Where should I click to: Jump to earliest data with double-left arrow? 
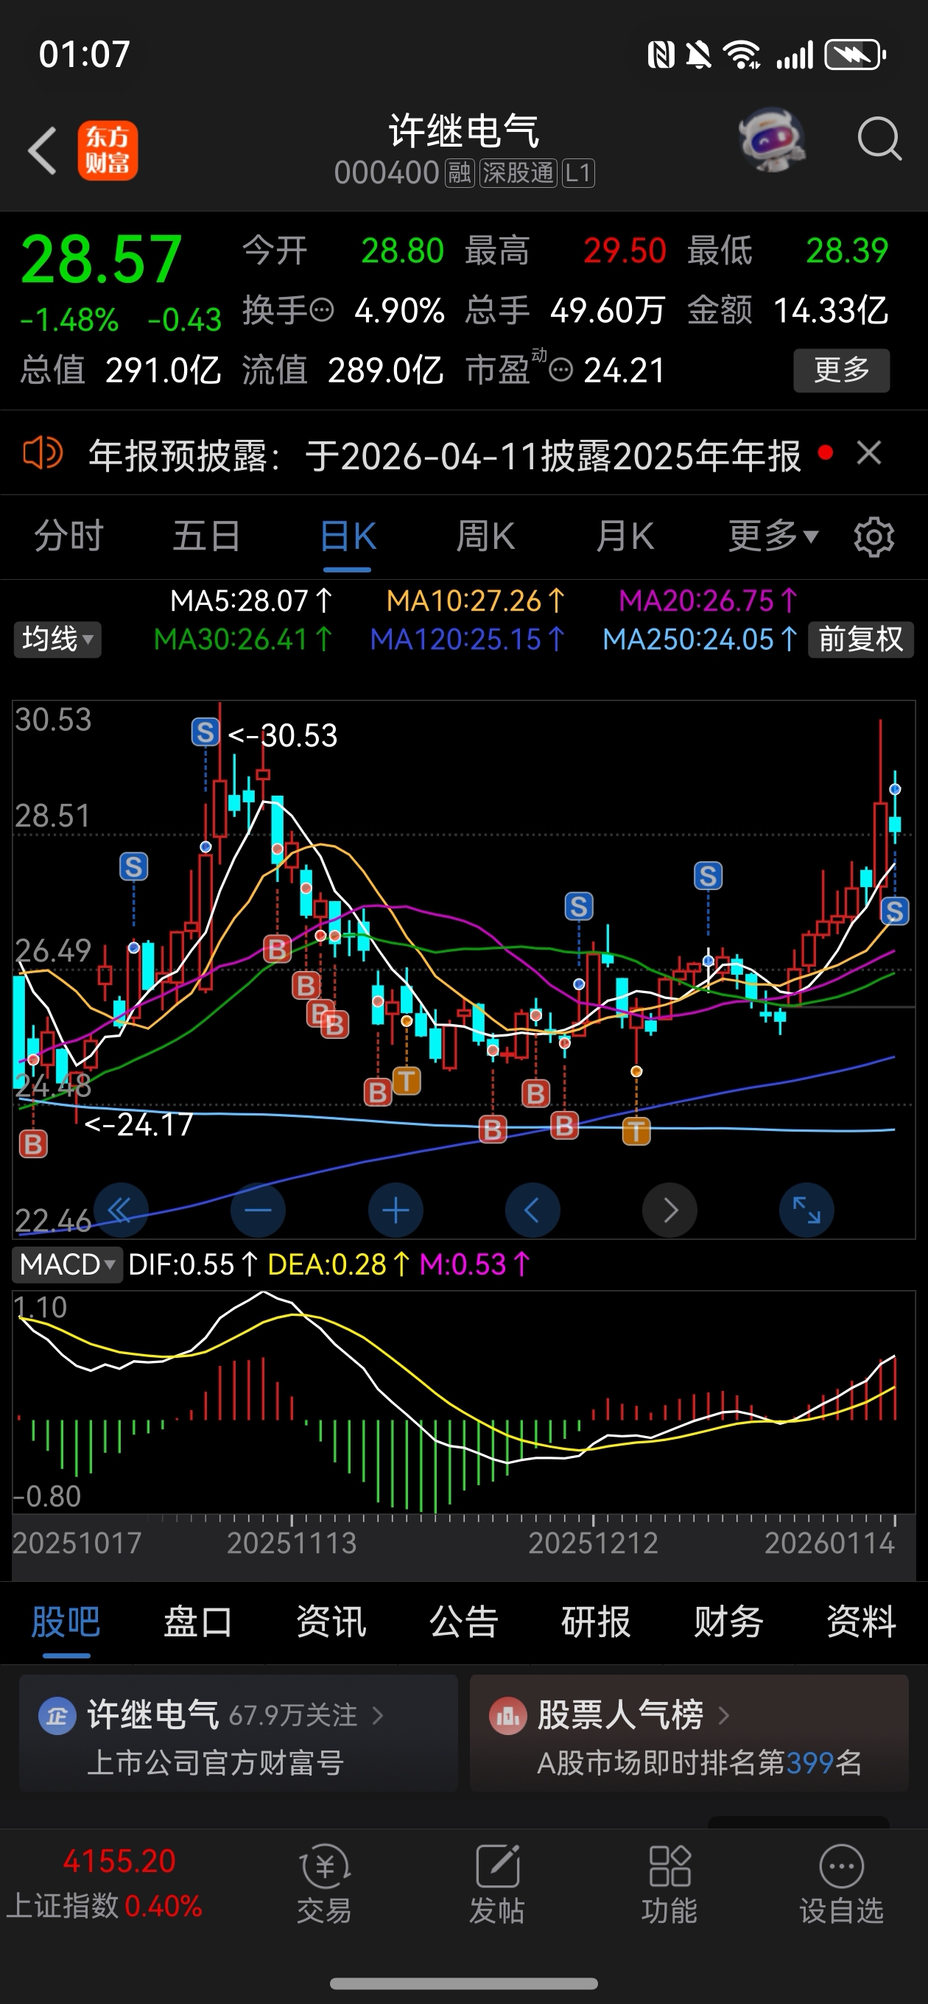click(121, 1210)
